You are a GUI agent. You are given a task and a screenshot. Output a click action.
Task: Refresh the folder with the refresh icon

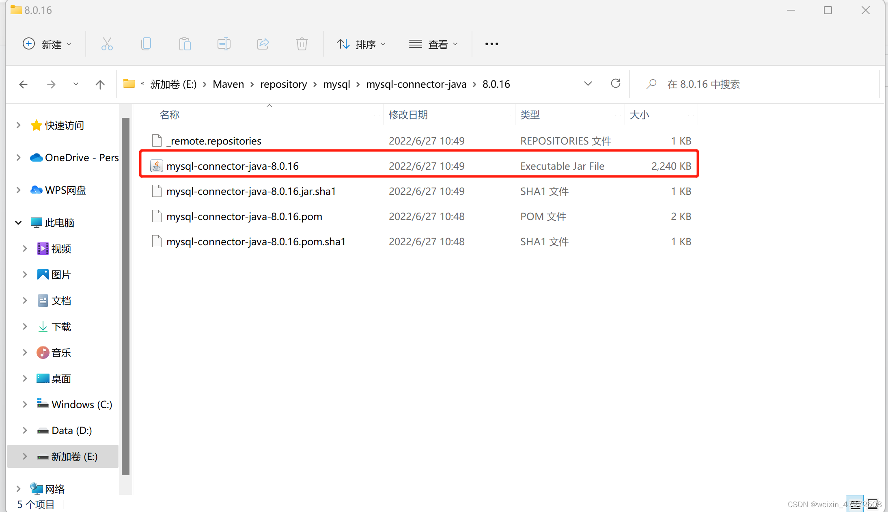click(x=616, y=84)
